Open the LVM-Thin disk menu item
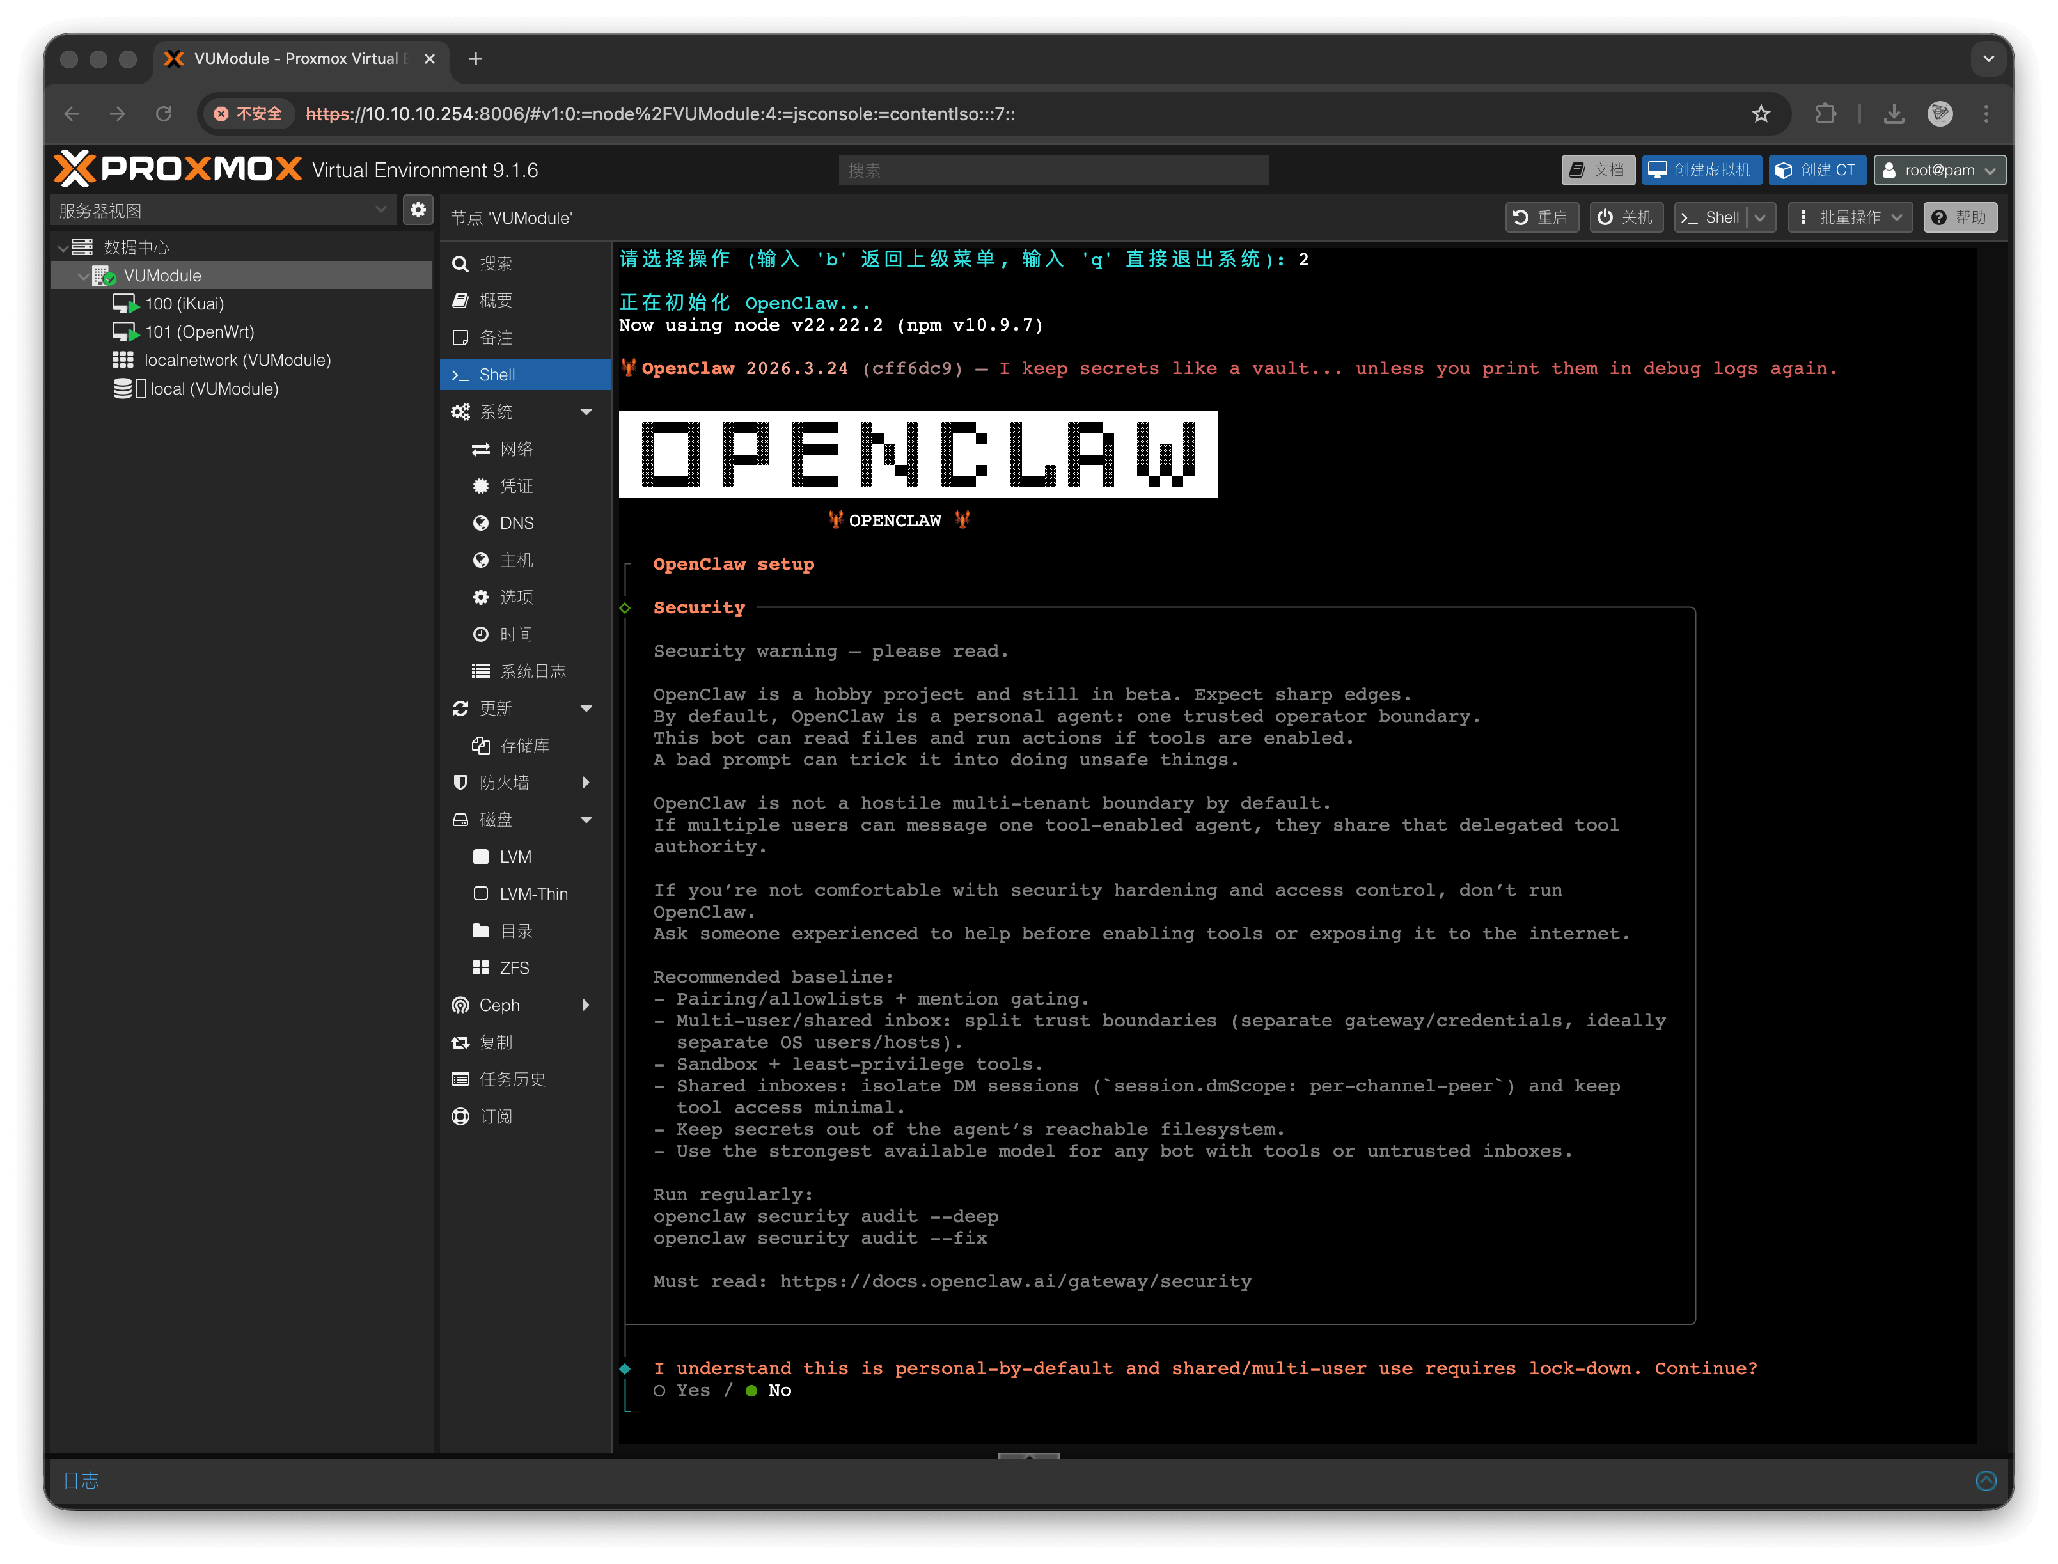Screen dimensions: 2058x1564 point(533,894)
